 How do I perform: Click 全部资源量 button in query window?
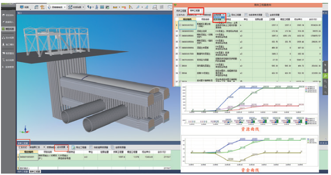click(x=273, y=15)
